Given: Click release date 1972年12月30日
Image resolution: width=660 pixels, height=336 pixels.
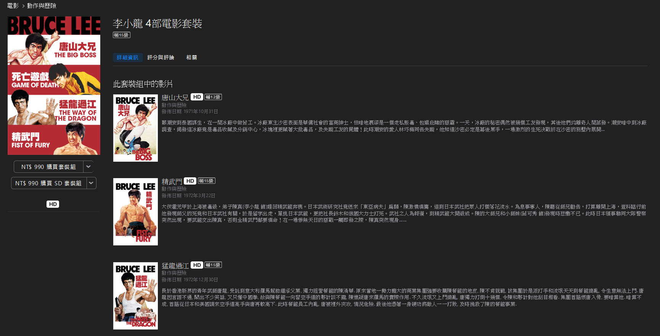Looking at the screenshot, I should click(201, 280).
